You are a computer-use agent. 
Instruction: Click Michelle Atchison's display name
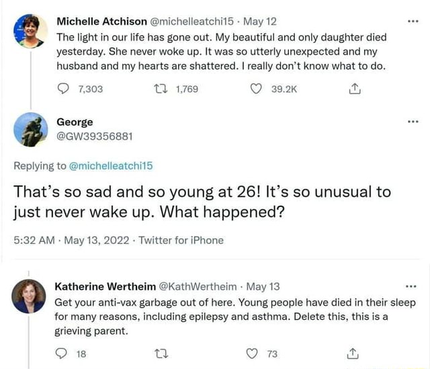[x=102, y=21]
